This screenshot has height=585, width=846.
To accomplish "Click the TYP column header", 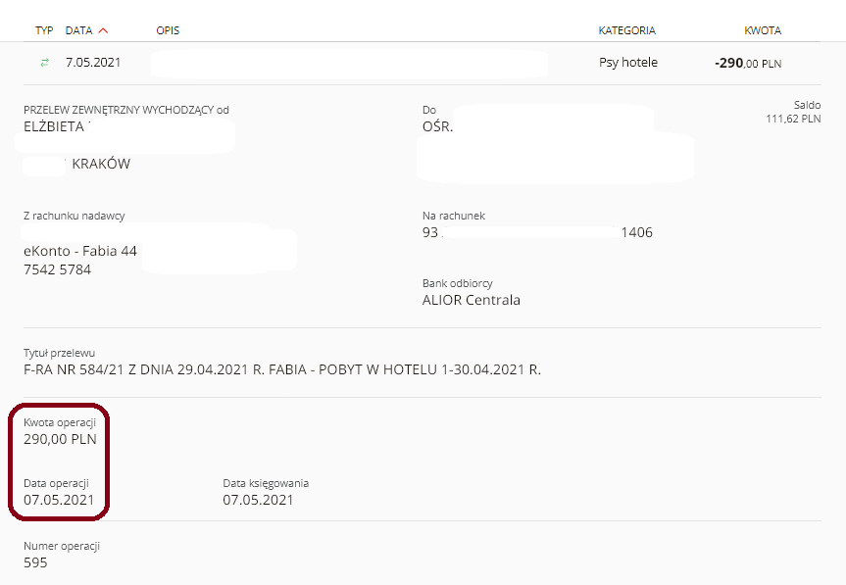I will [44, 30].
